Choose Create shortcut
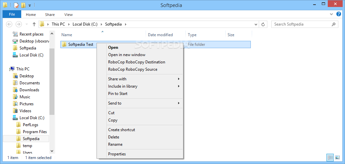The width and height of the screenshot is (345, 164). point(121,130)
